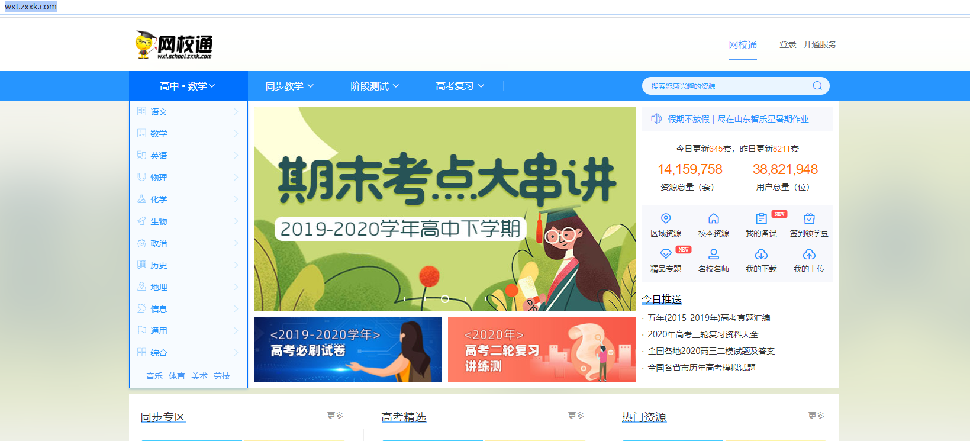Screen dimensions: 970x441
Task: Click 我的上传 cloud upload icon
Action: click(809, 254)
